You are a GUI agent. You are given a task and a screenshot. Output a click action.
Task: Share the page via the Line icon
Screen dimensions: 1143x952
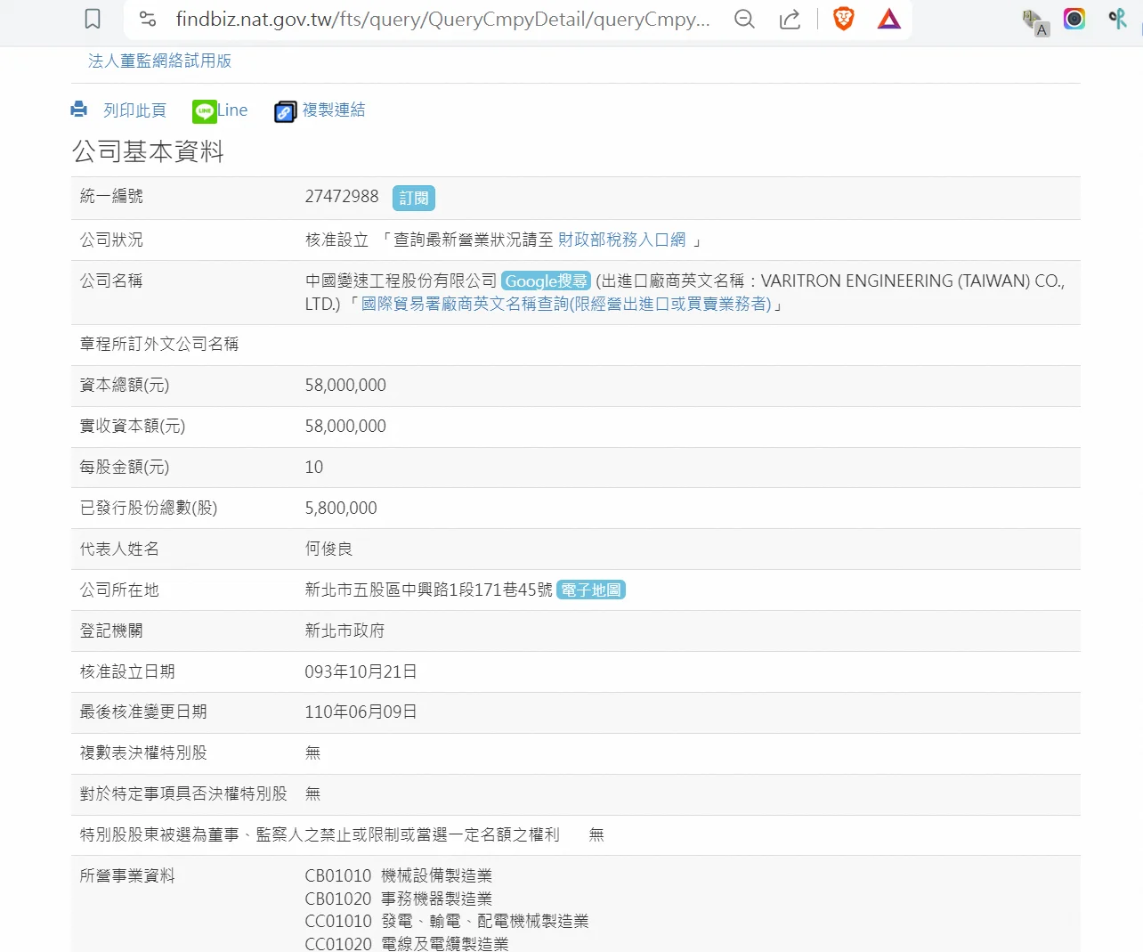click(x=205, y=111)
